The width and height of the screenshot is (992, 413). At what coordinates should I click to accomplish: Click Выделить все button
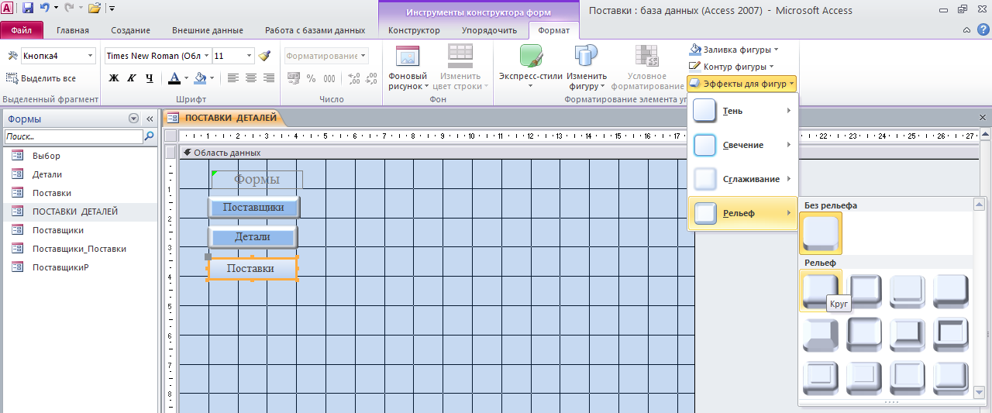pyautogui.click(x=41, y=78)
